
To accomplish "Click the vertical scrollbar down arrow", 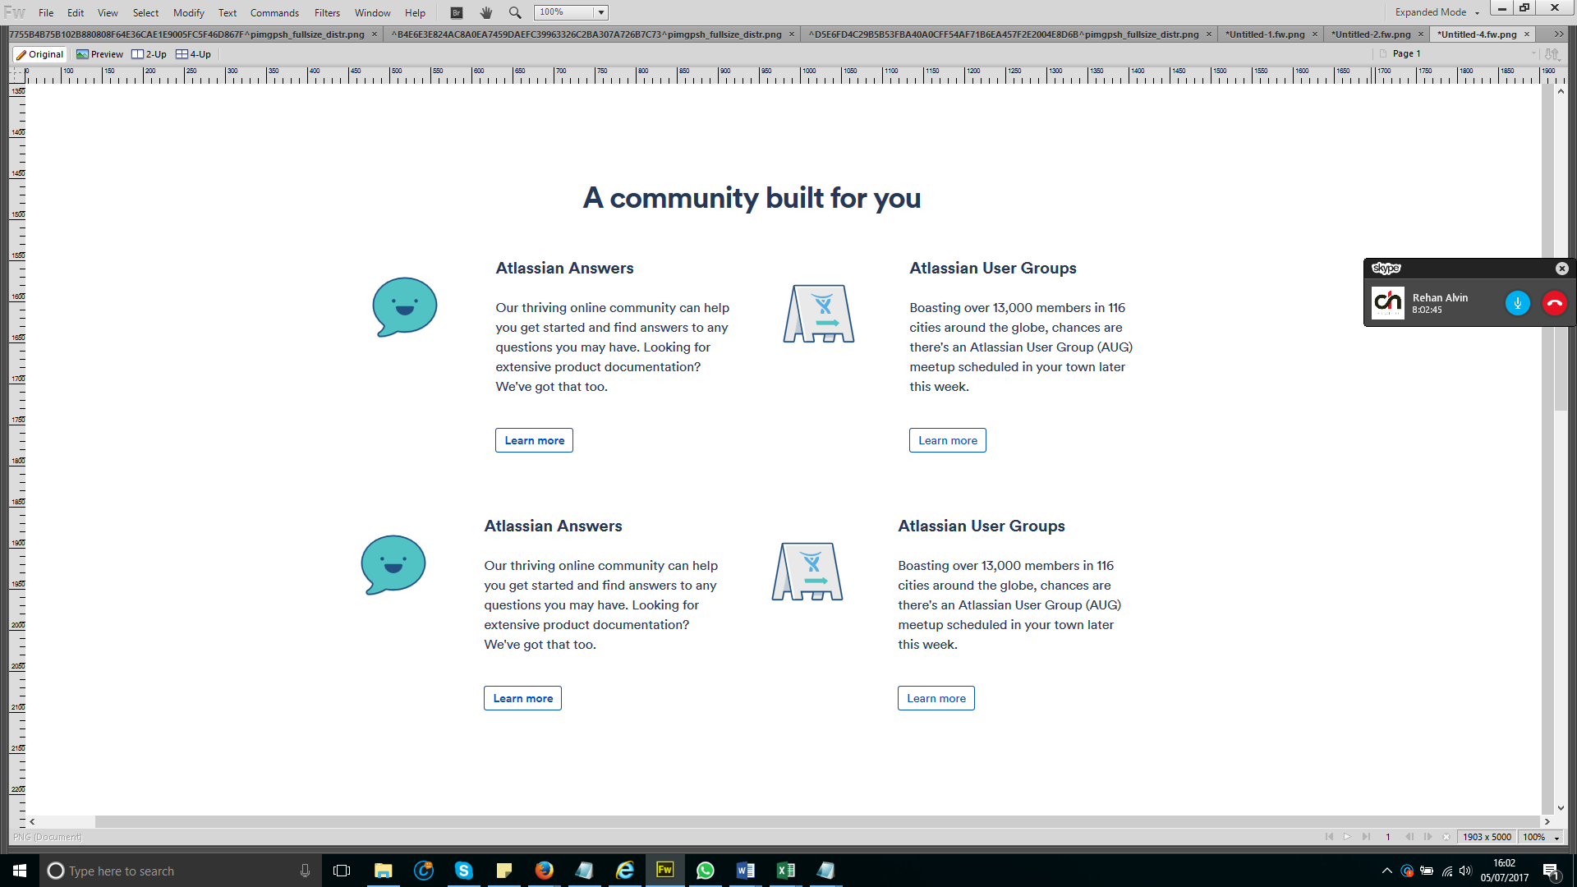I will point(1560,808).
